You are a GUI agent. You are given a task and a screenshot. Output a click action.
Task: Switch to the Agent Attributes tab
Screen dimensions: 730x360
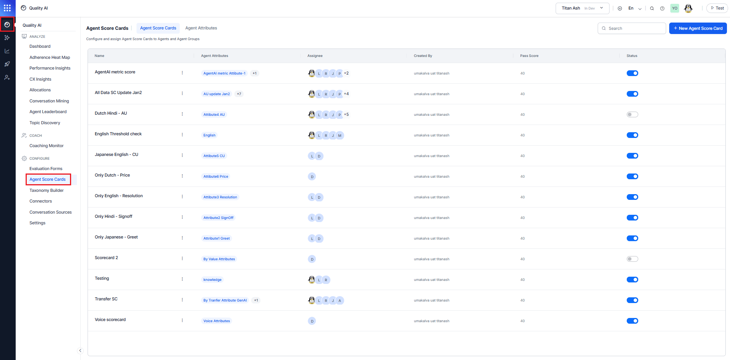[x=201, y=28]
